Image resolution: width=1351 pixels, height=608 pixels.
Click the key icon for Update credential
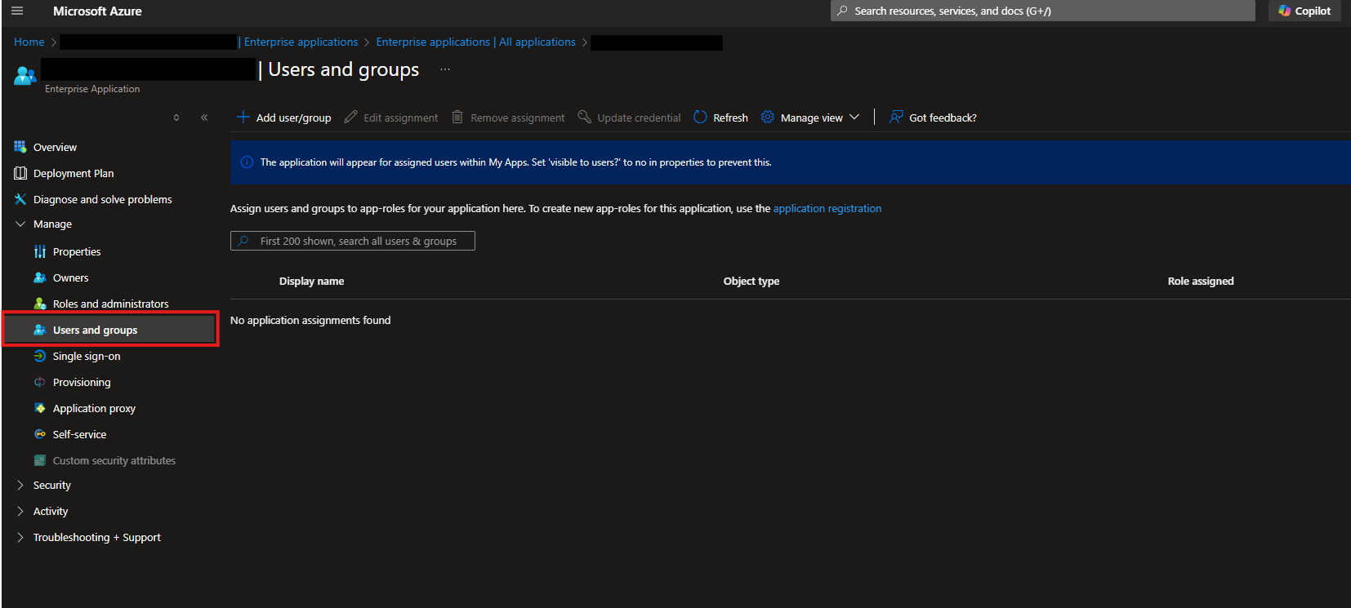[584, 118]
